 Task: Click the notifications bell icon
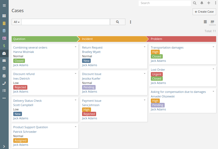pos(202,3)
